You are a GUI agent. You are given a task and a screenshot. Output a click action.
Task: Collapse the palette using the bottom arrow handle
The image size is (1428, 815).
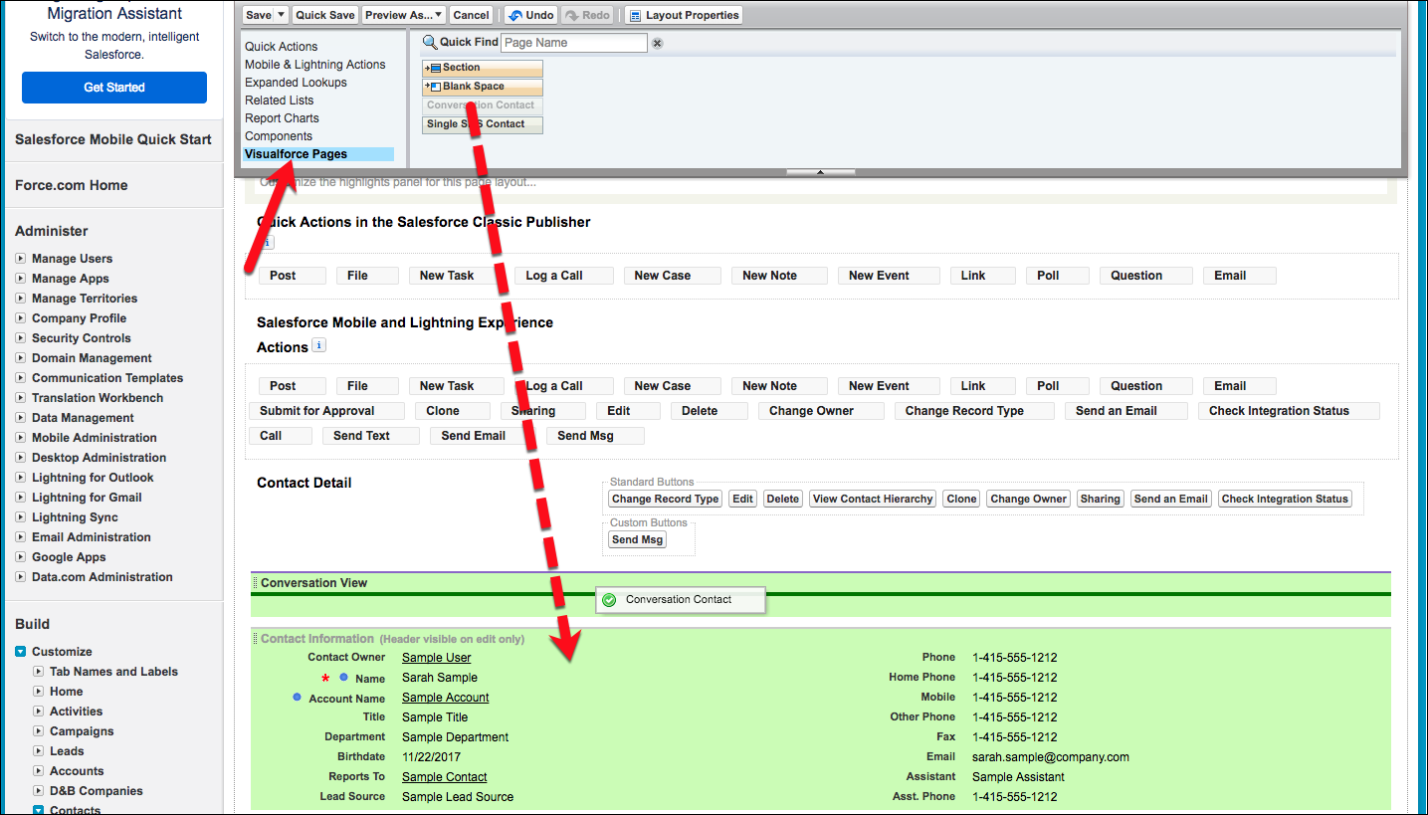click(x=820, y=172)
